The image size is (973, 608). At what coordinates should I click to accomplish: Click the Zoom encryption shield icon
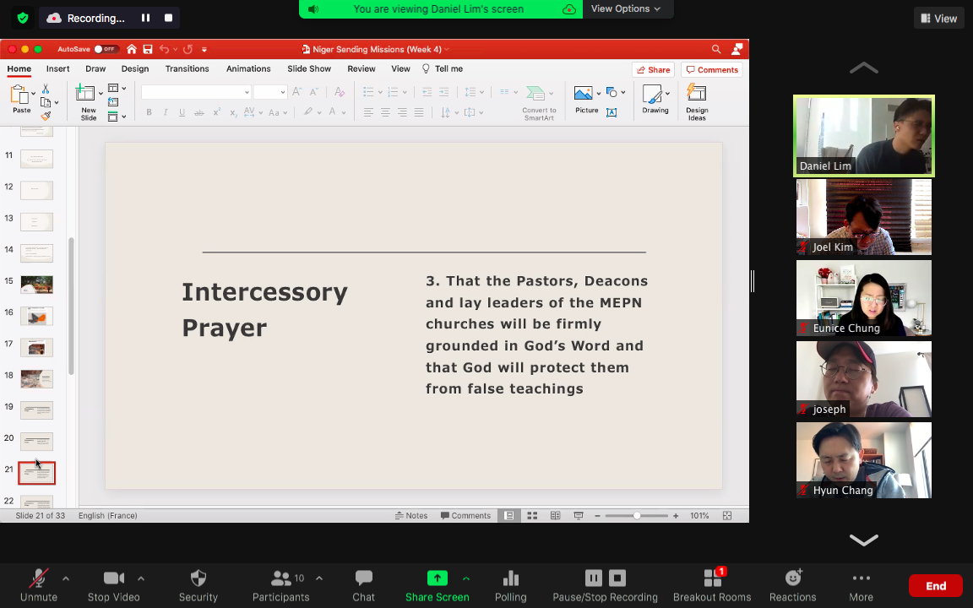point(23,18)
